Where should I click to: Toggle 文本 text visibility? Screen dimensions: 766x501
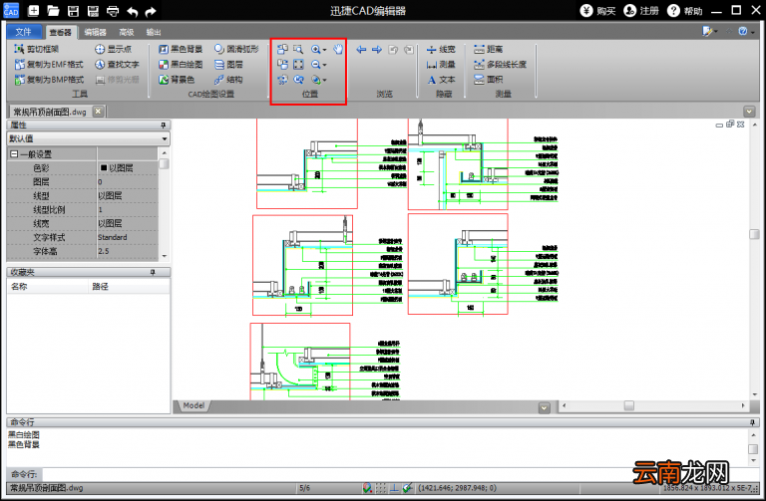(441, 80)
